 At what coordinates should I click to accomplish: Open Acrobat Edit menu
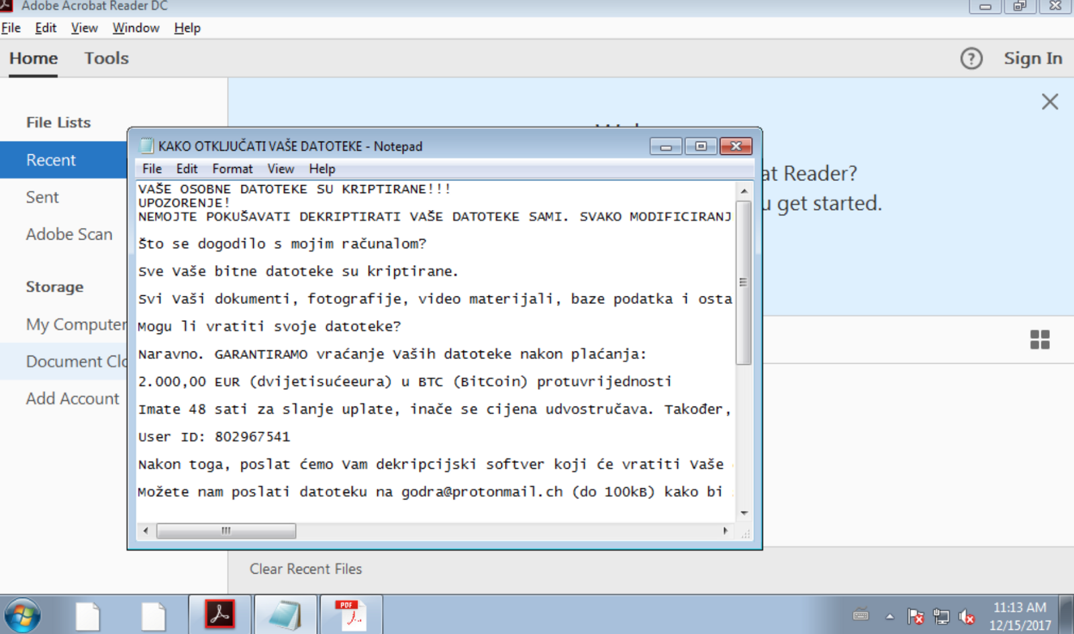(x=46, y=28)
